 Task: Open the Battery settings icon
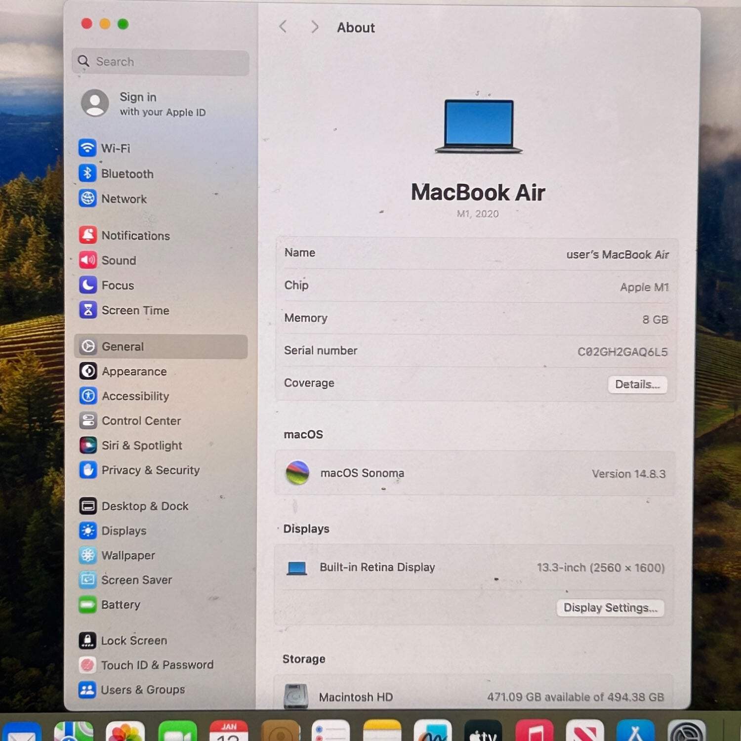point(88,604)
